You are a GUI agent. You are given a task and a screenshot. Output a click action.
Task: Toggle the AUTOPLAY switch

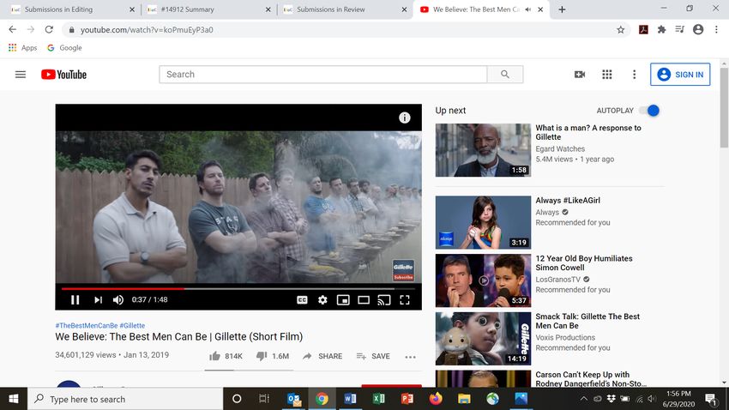[649, 111]
